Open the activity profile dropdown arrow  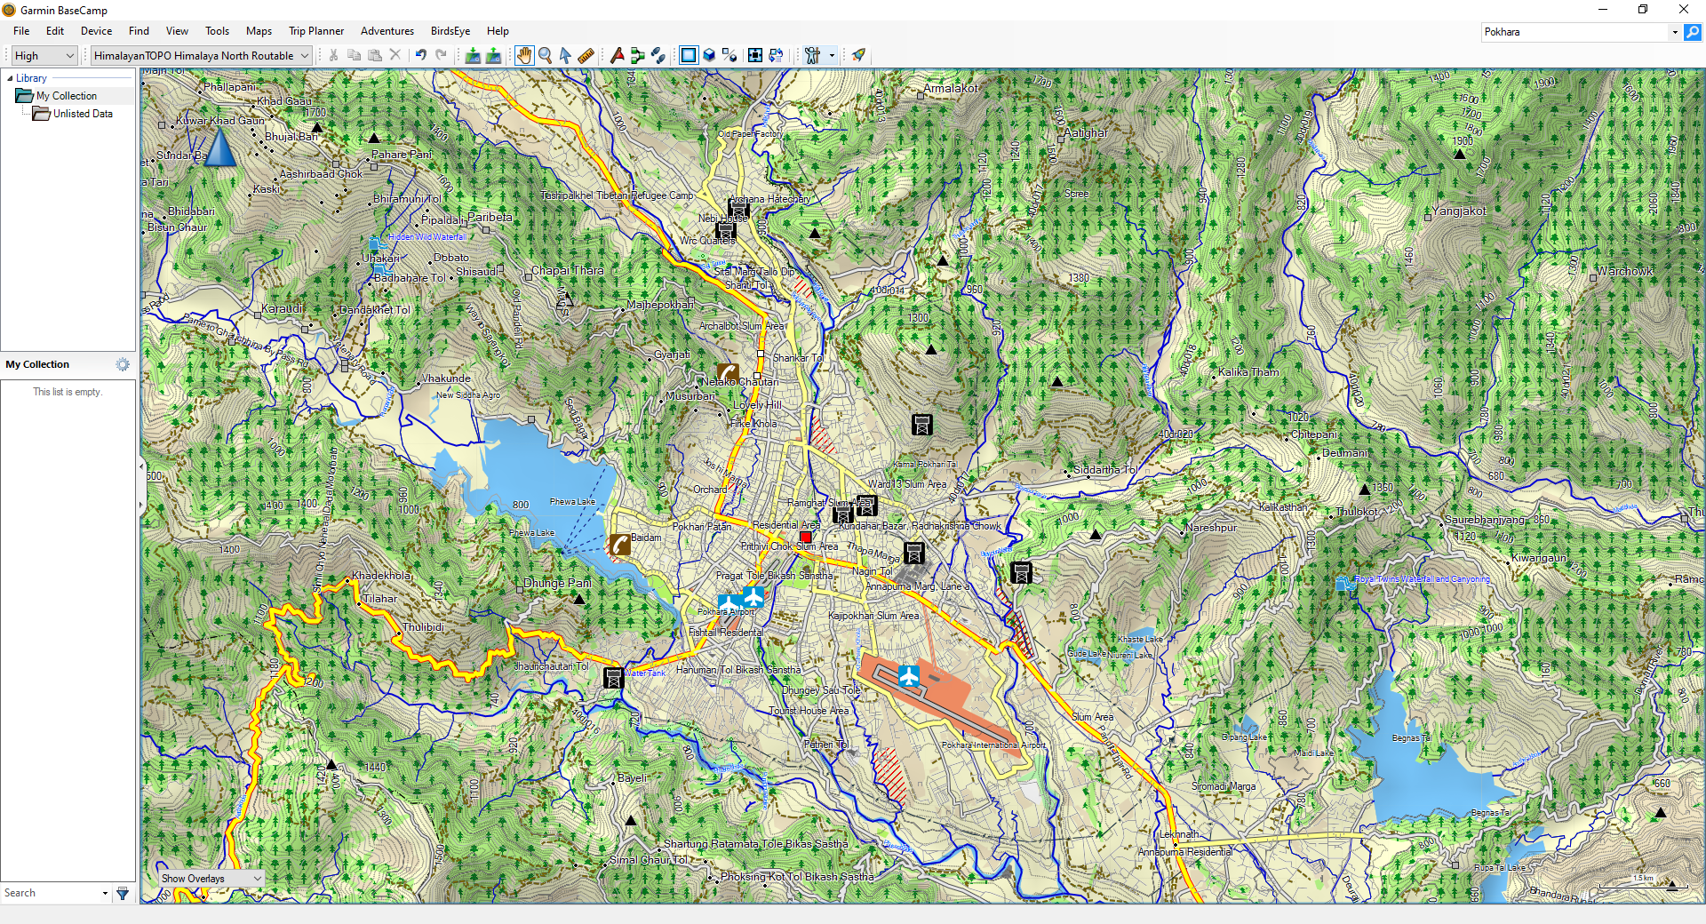pyautogui.click(x=832, y=55)
